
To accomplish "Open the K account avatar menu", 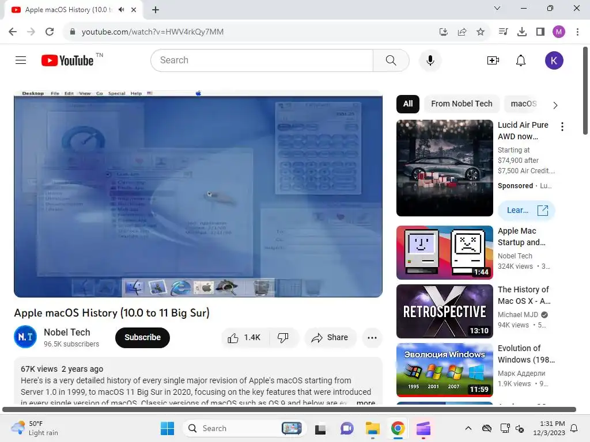I will pos(554,60).
